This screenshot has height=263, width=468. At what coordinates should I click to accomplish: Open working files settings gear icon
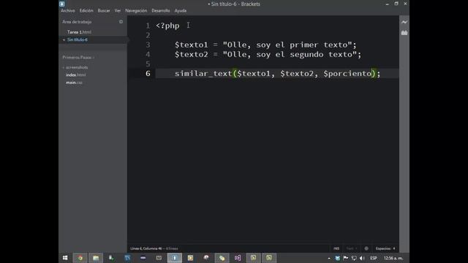click(121, 22)
